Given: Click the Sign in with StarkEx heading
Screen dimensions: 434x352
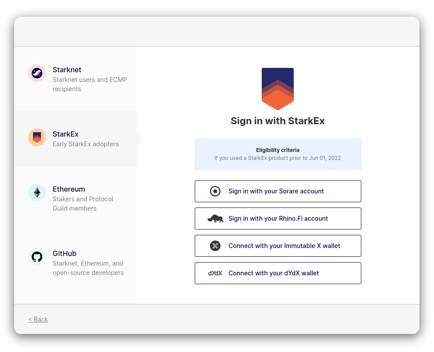Looking at the screenshot, I should [x=278, y=121].
